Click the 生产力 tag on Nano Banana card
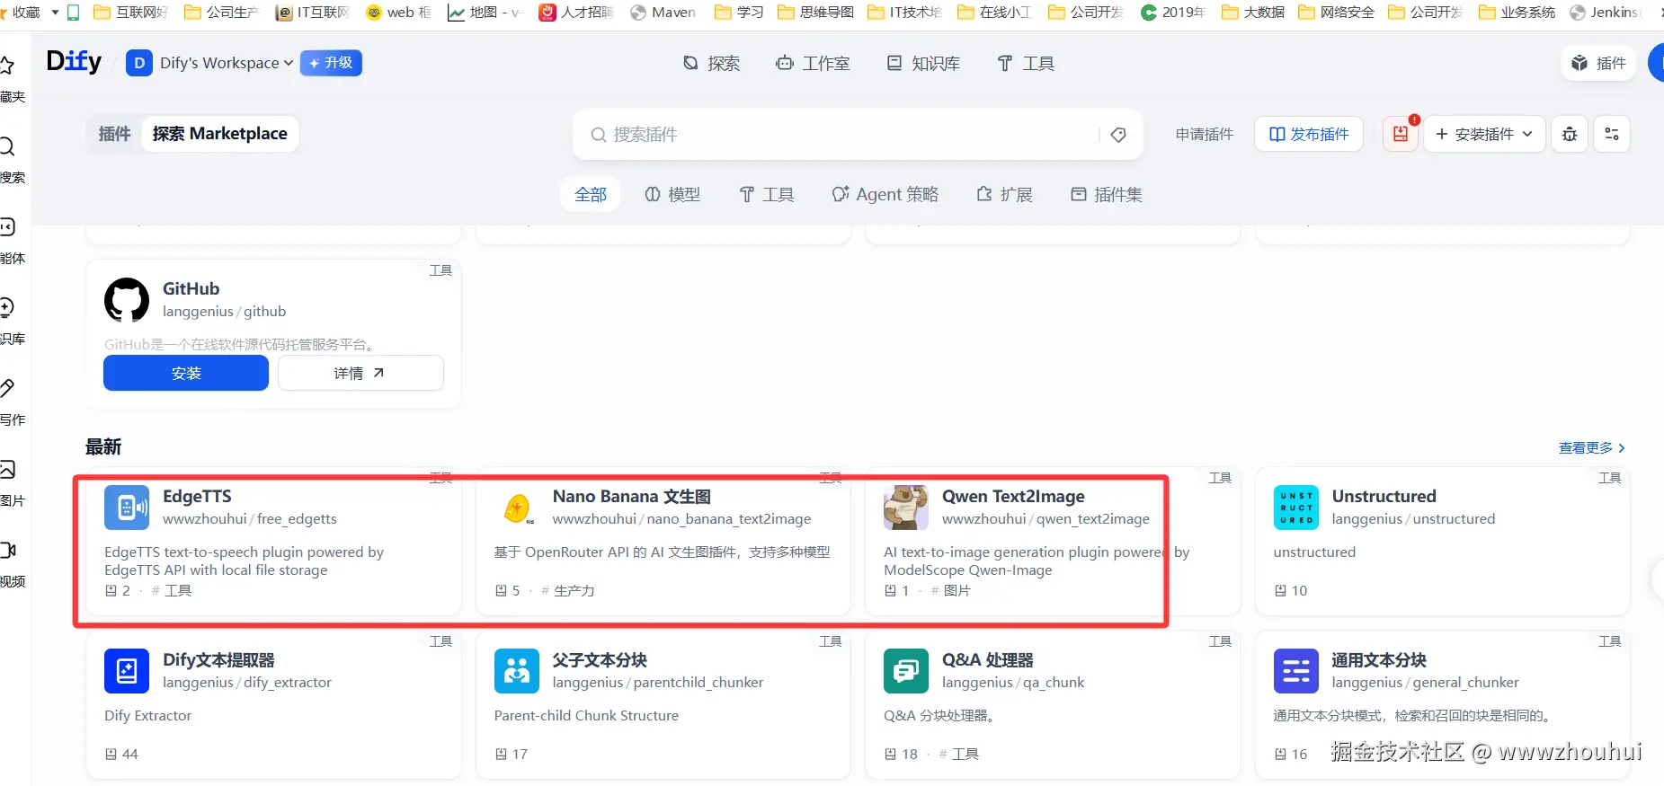The height and width of the screenshot is (786, 1664). 568,591
